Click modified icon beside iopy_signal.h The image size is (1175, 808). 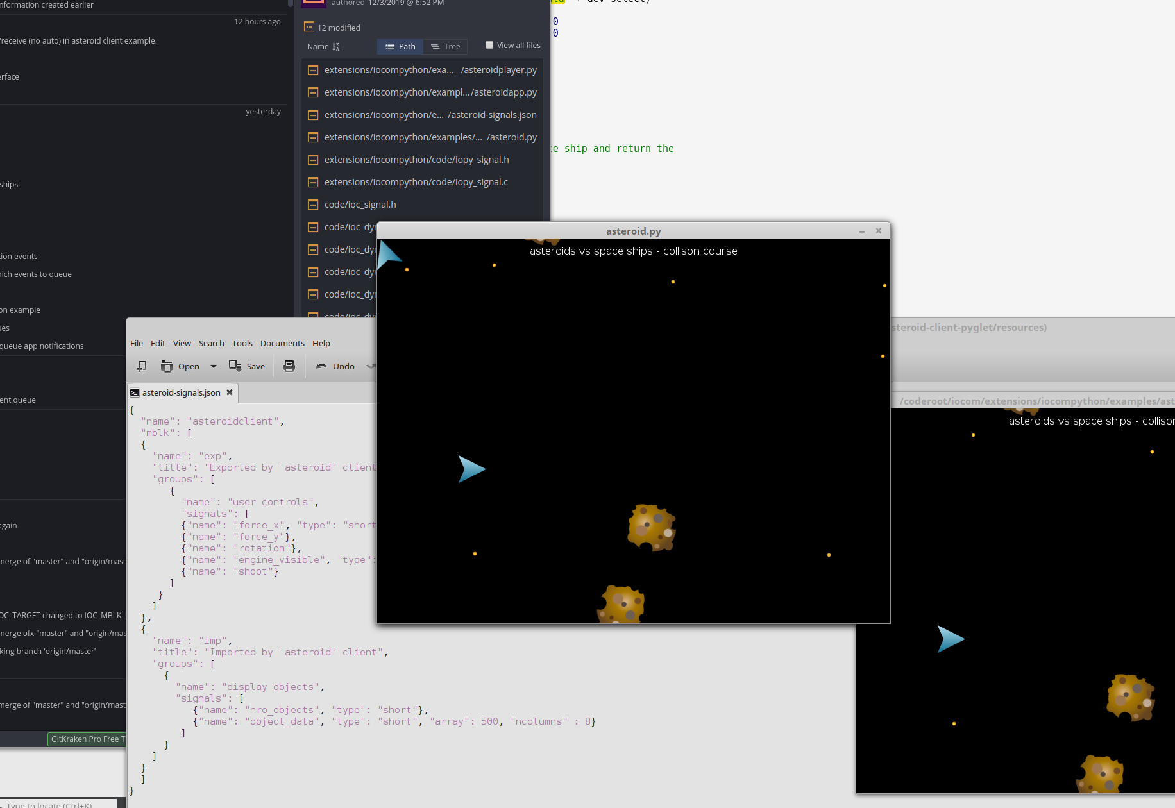tap(313, 160)
